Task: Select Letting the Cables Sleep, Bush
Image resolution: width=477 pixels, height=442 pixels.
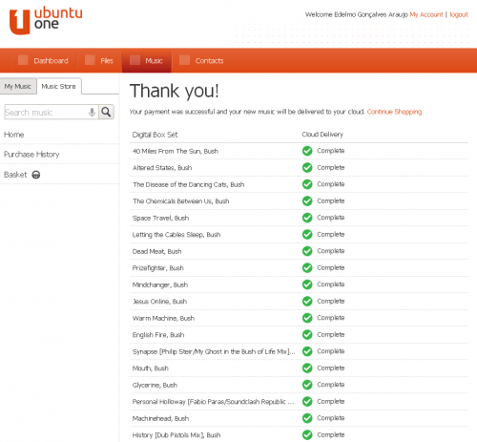Action: point(176,235)
